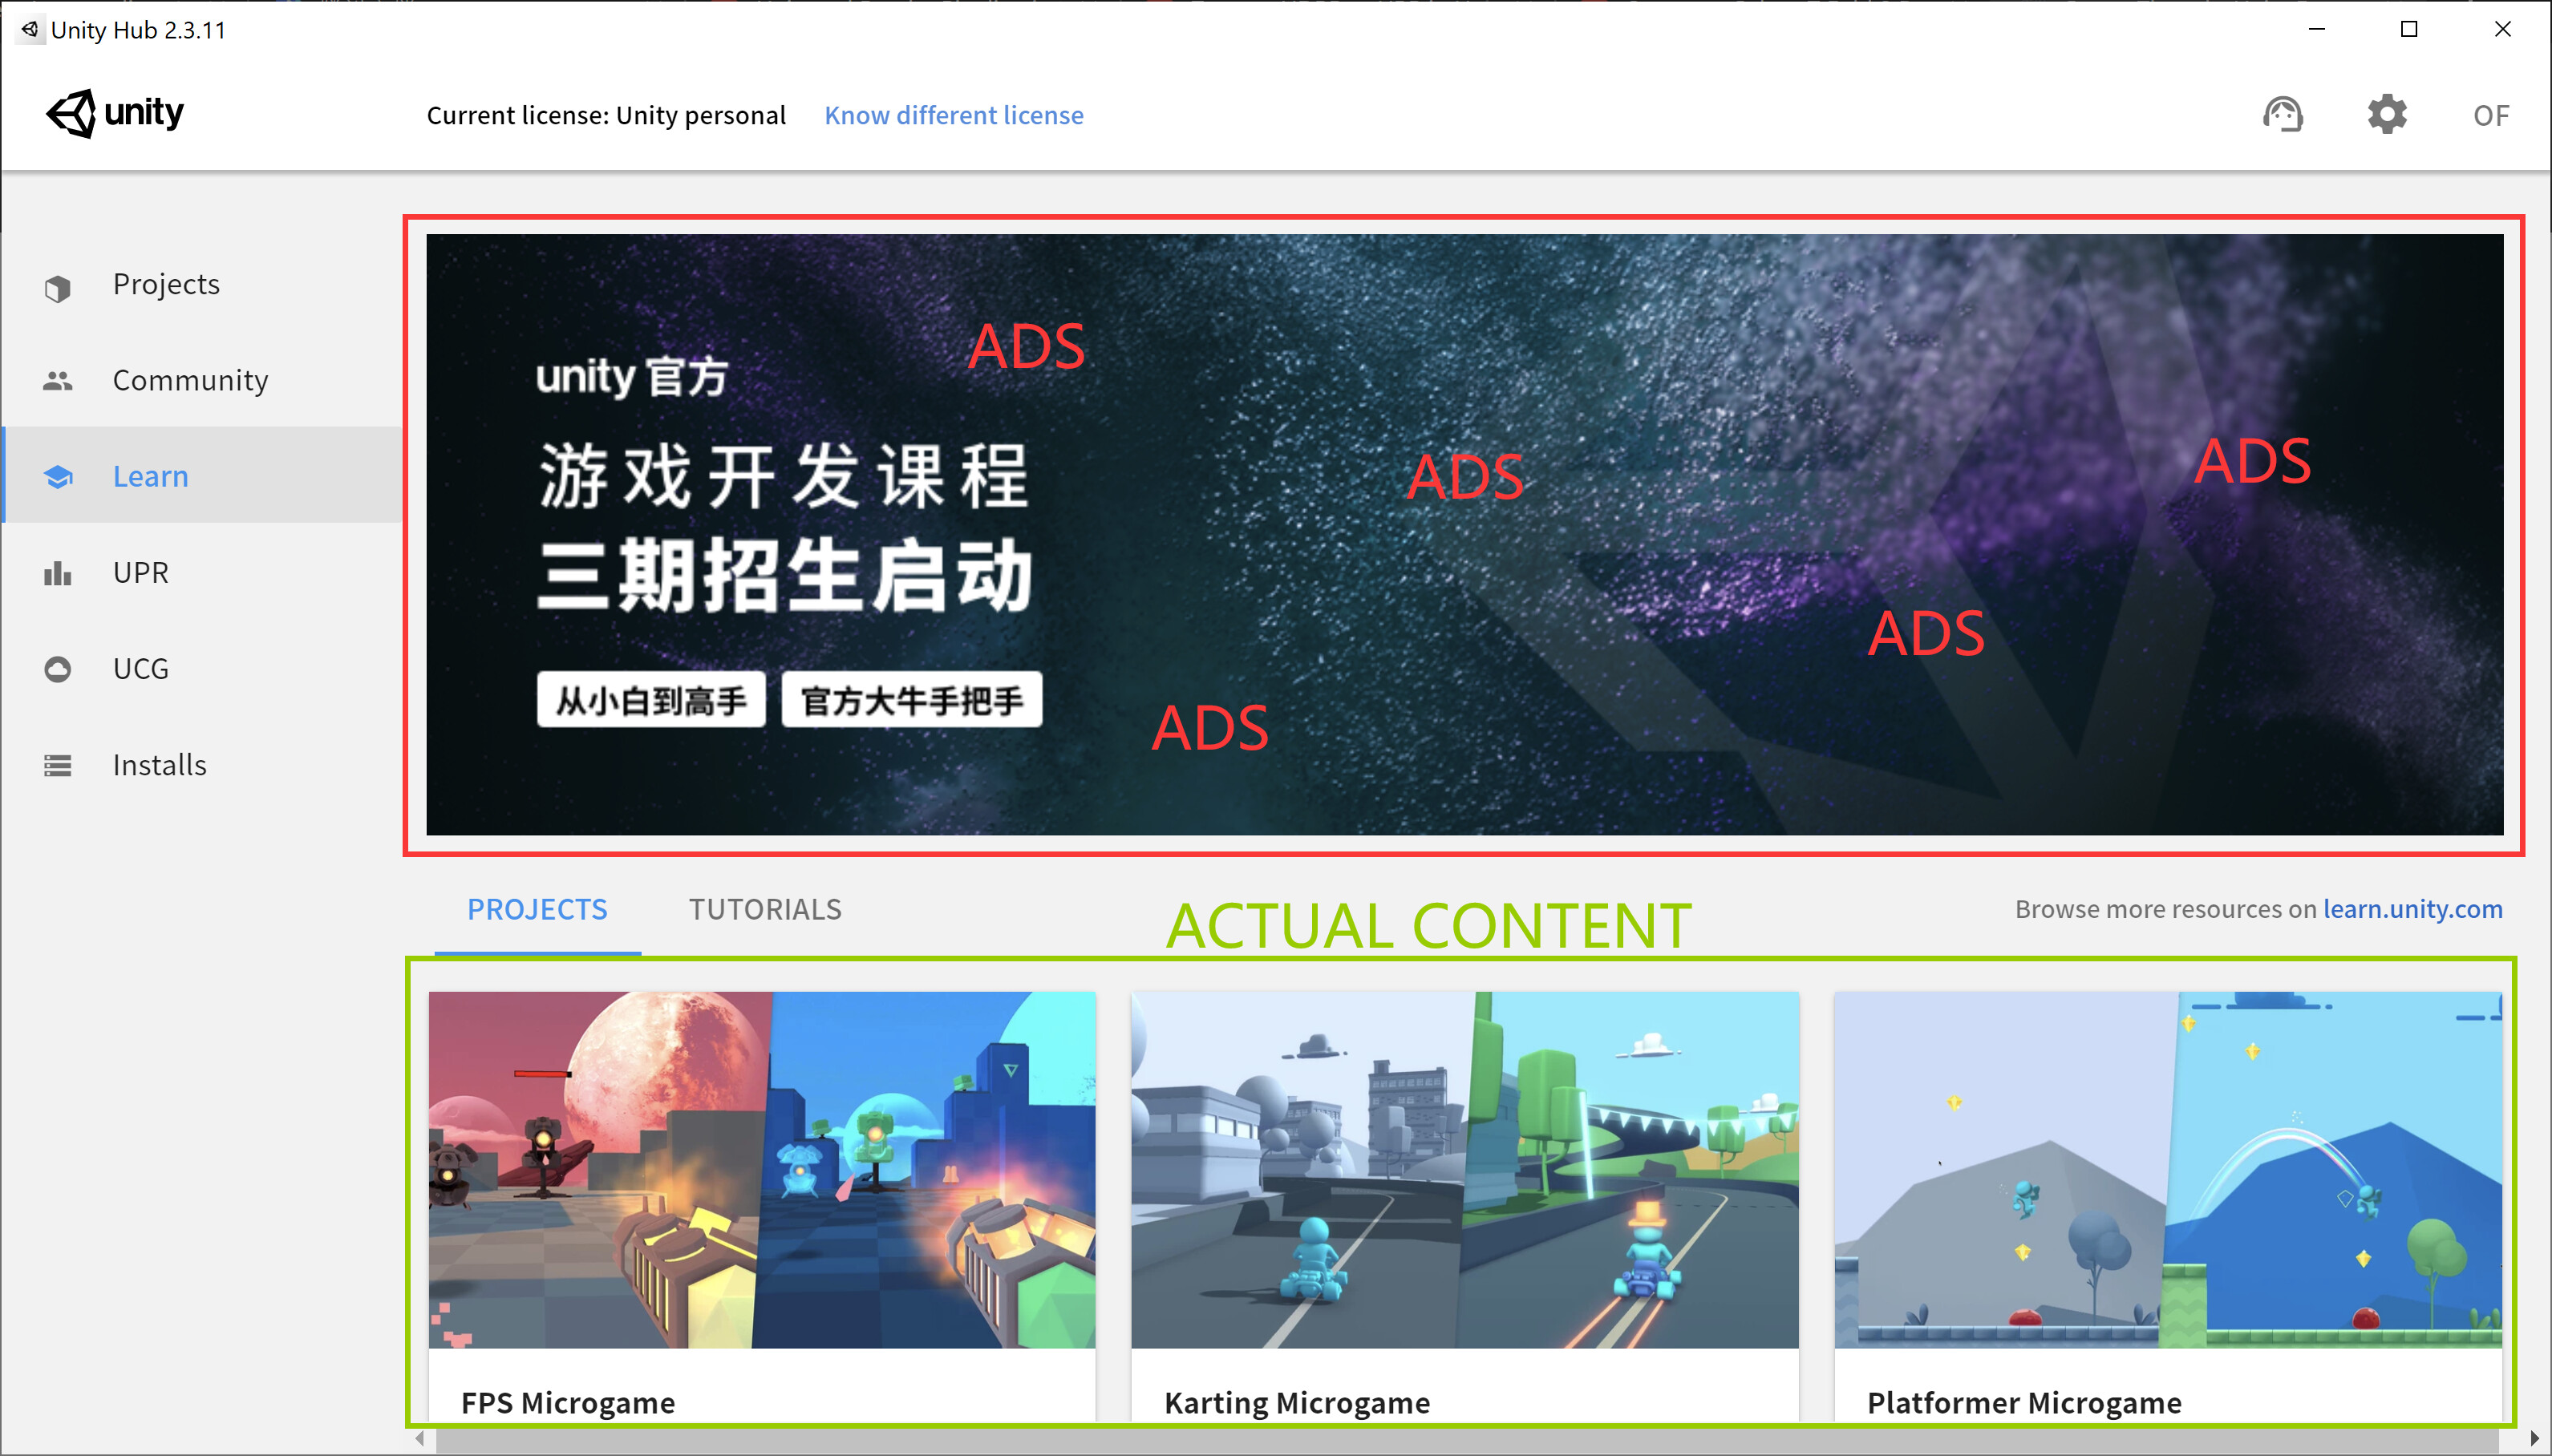Open the Community section
2552x1456 pixels.
[x=190, y=380]
